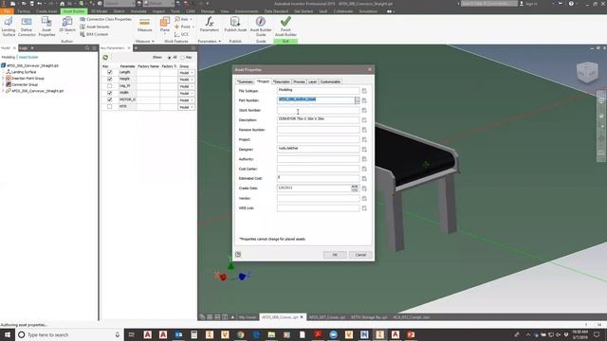Switch to Modeling view in browser
The width and height of the screenshot is (607, 341).
tap(9, 57)
